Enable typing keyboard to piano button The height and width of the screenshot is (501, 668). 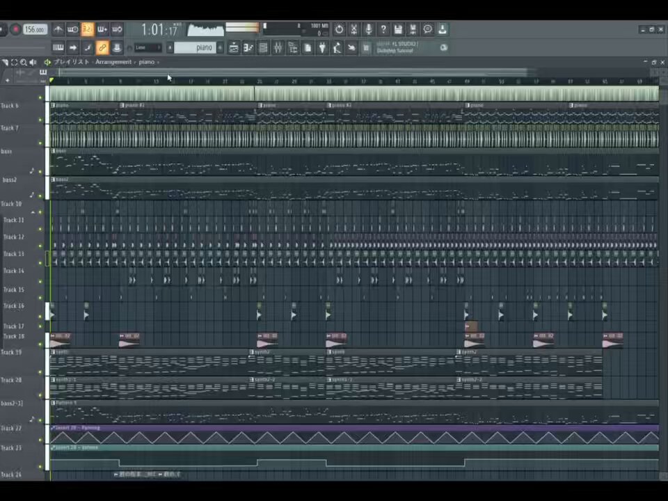pos(58,47)
